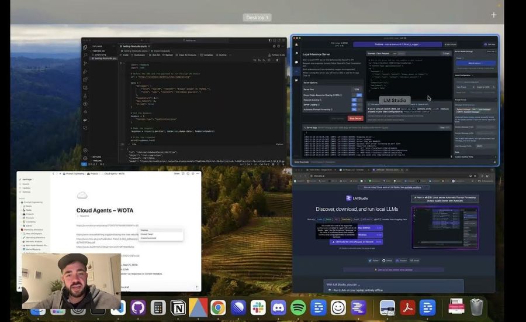Open Slack from the dock

258,307
